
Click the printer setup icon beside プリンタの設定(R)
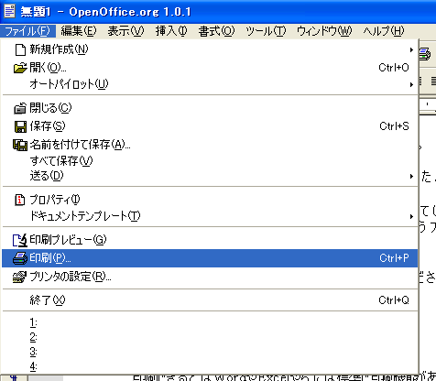pyautogui.click(x=20, y=277)
